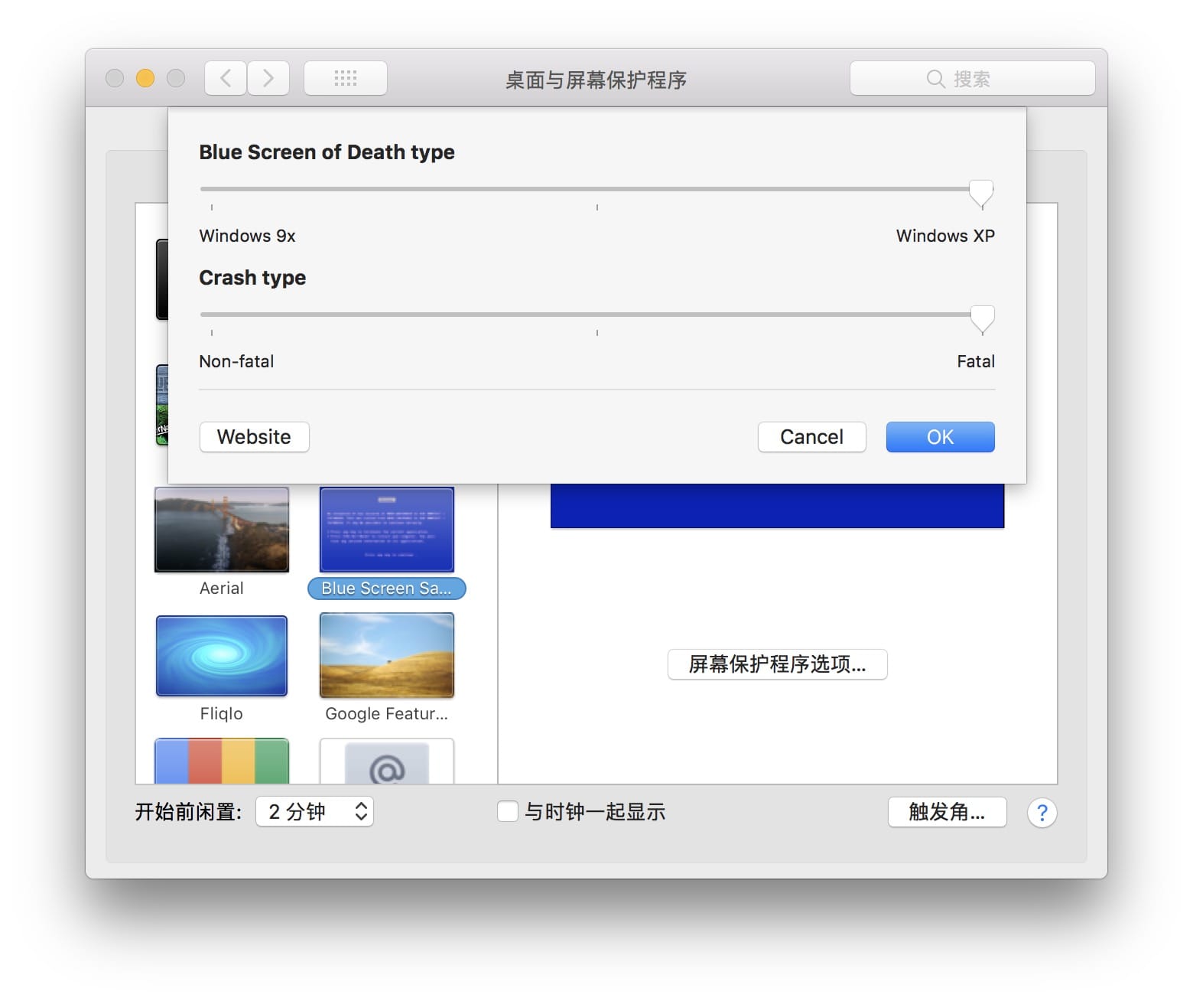The image size is (1193, 1001).
Task: Click the Blue Screen of Death type slider knob
Action: point(981,193)
